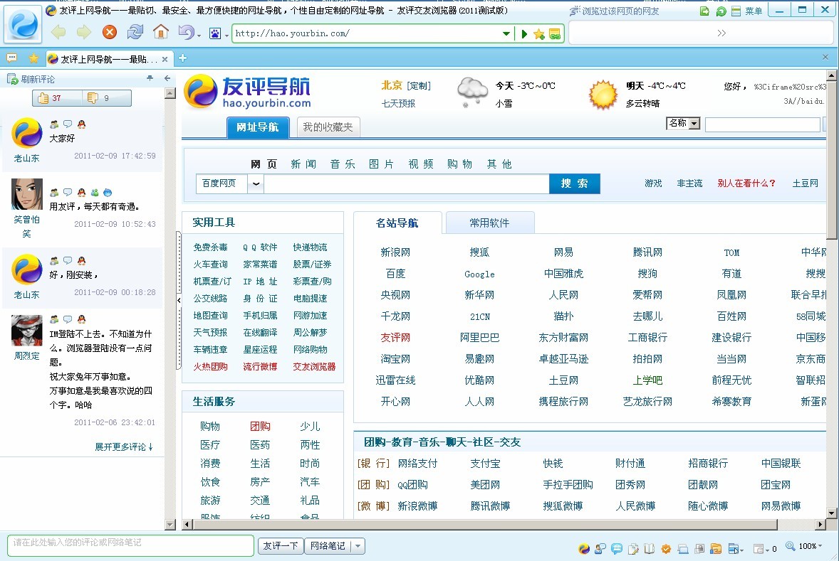Click the 搜索 search button
839x561 pixels.
click(574, 183)
